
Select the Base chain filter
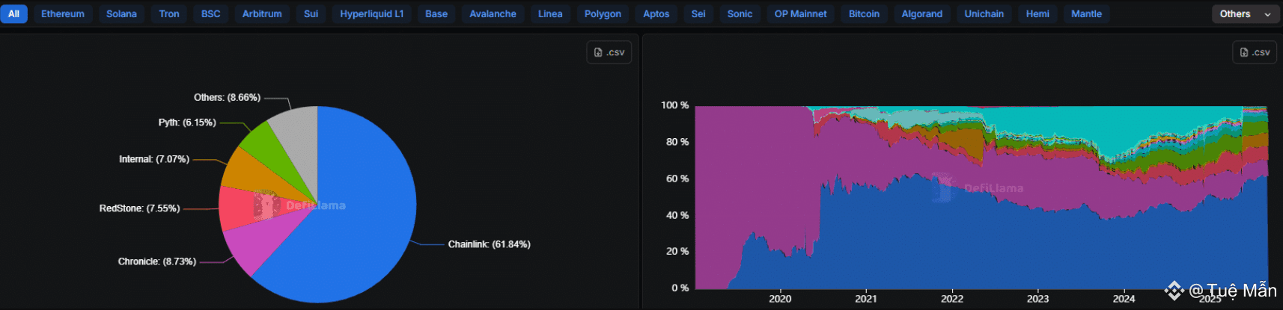point(436,14)
